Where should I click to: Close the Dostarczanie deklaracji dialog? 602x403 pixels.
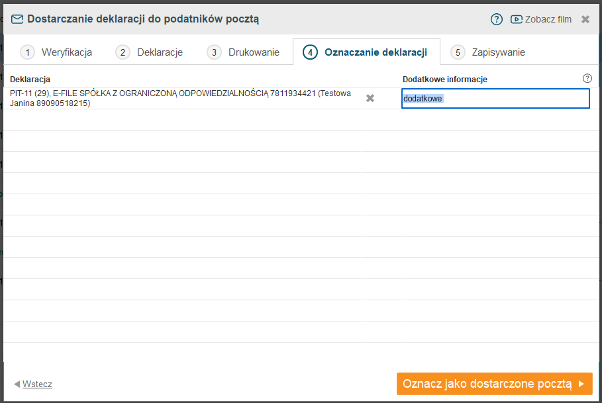point(585,19)
